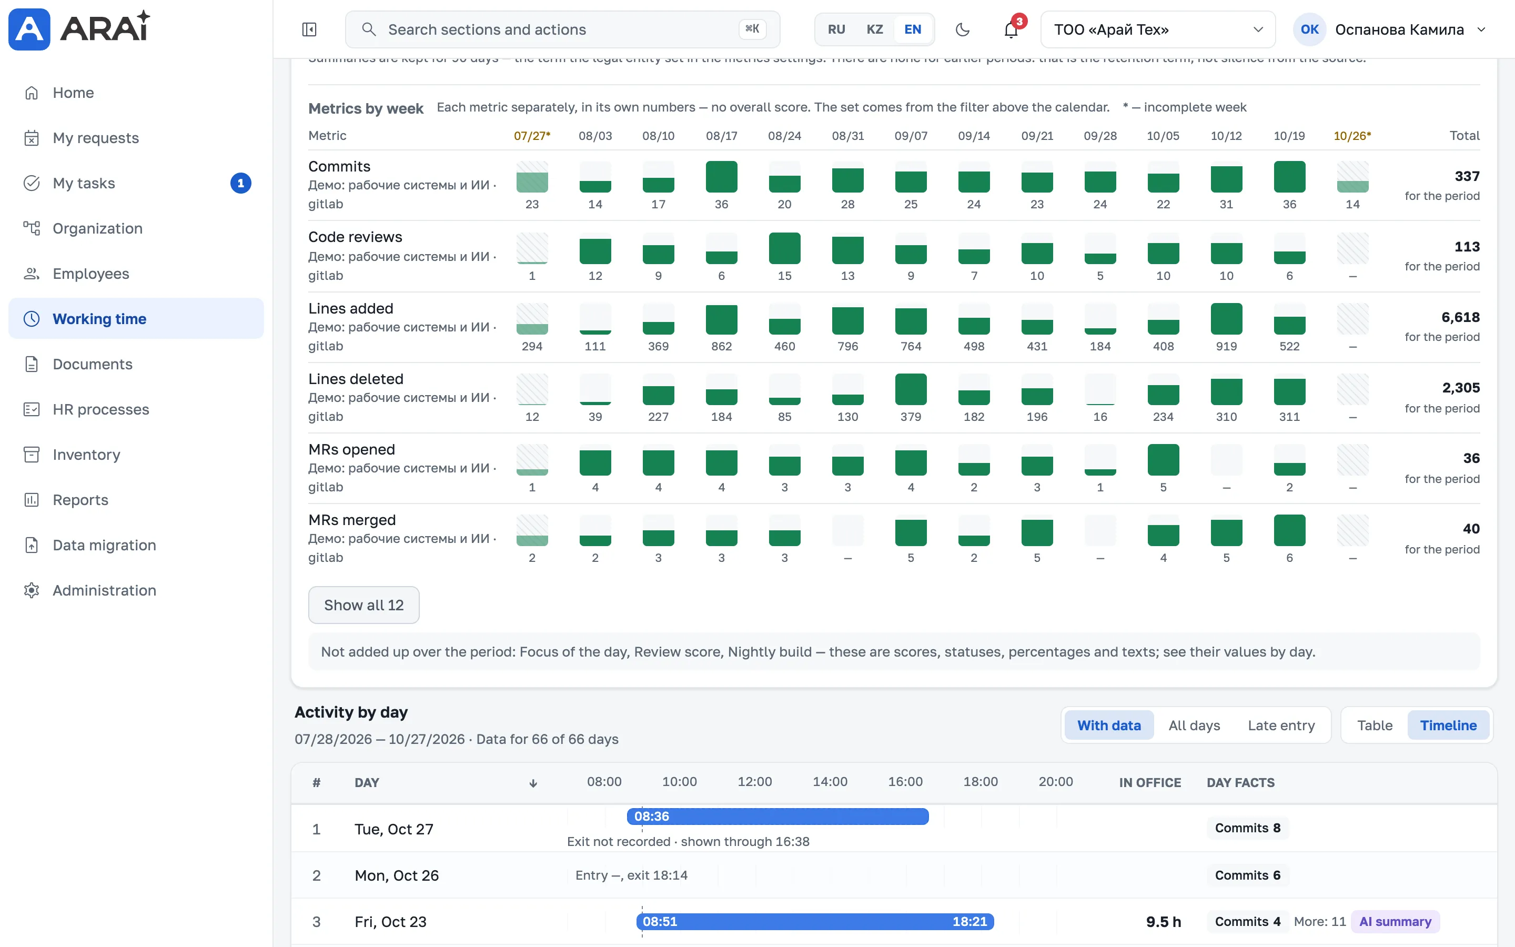Click the OK user avatar
Viewport: 1515px width, 947px height.
(x=1309, y=29)
